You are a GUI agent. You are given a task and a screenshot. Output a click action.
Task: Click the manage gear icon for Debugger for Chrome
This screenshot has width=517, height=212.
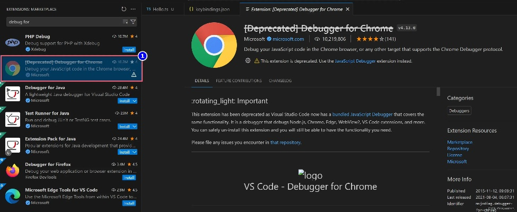[248, 61]
